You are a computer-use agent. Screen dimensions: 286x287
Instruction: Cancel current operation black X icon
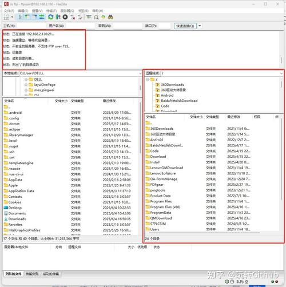(x=65, y=17)
